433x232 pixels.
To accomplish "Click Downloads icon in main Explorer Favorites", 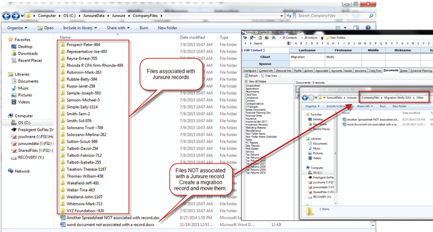I will point(14,54).
